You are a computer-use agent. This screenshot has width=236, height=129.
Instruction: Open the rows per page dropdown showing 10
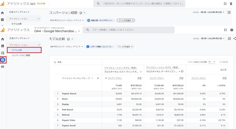(x=212, y=62)
